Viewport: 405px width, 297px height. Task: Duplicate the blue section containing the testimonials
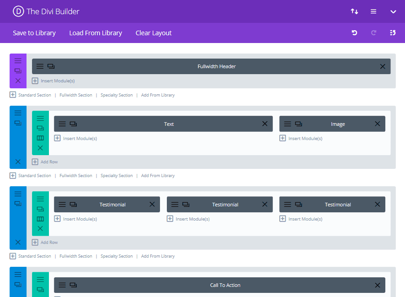18,203
